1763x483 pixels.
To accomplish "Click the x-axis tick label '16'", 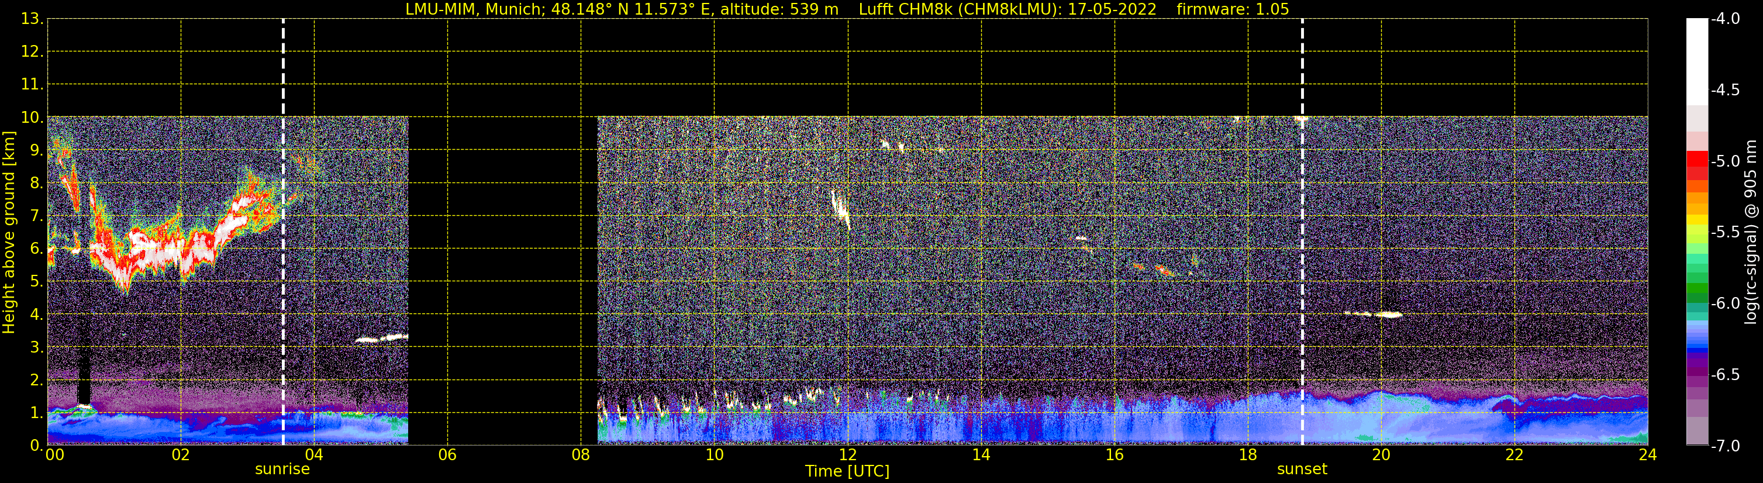I will pos(1115,455).
